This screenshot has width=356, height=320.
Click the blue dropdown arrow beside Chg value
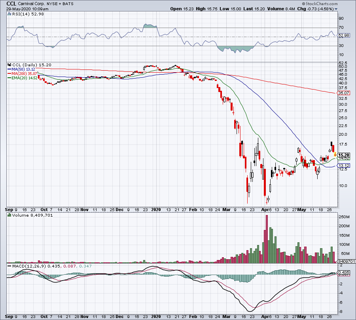(336, 9)
